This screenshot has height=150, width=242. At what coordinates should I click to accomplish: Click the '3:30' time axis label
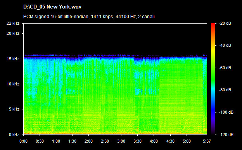tap(137, 141)
